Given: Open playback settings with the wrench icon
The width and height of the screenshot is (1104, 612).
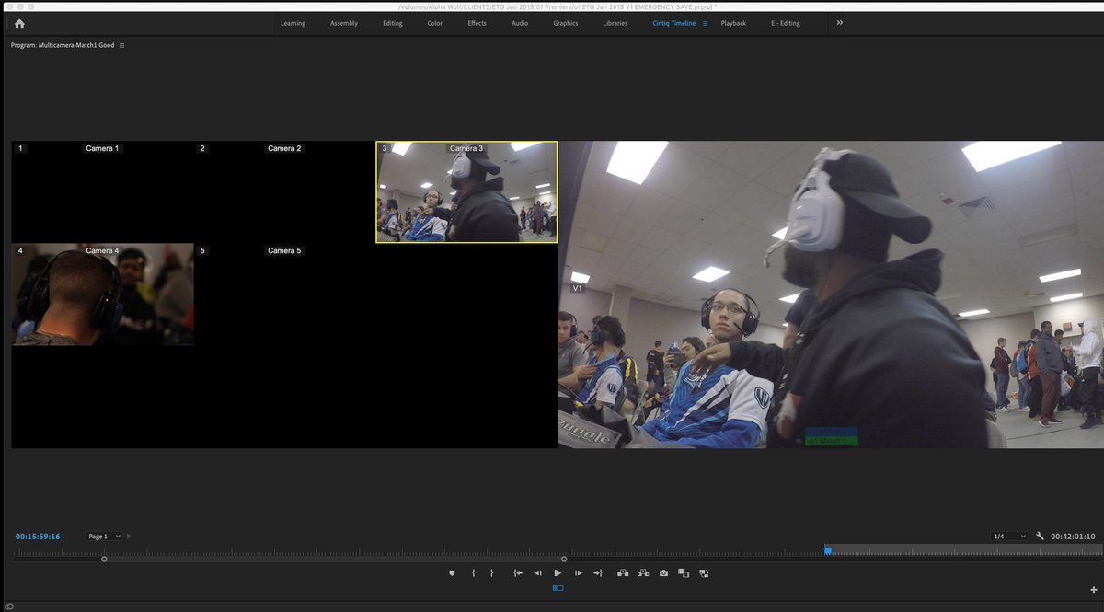Looking at the screenshot, I should [x=1041, y=535].
